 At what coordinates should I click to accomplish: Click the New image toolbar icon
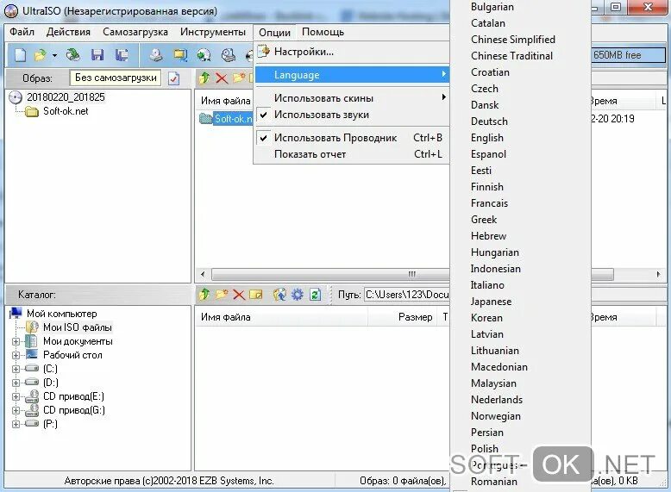tap(20, 55)
